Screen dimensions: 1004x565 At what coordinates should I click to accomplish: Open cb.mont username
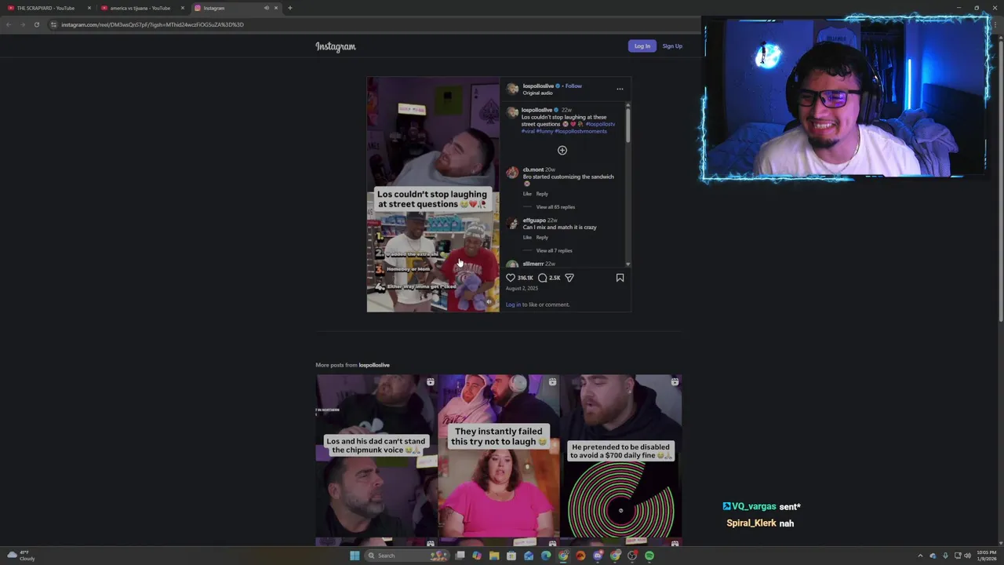tap(533, 169)
